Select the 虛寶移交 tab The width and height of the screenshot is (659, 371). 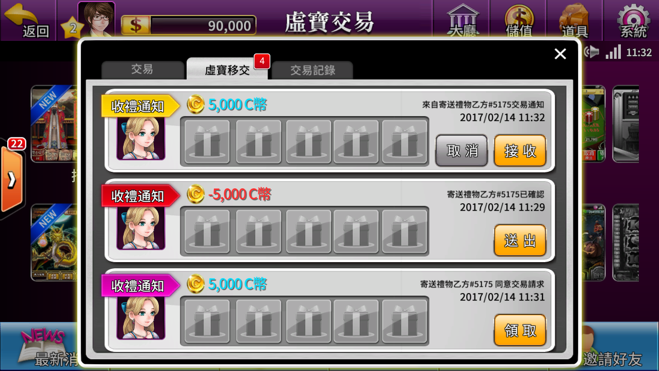227,69
